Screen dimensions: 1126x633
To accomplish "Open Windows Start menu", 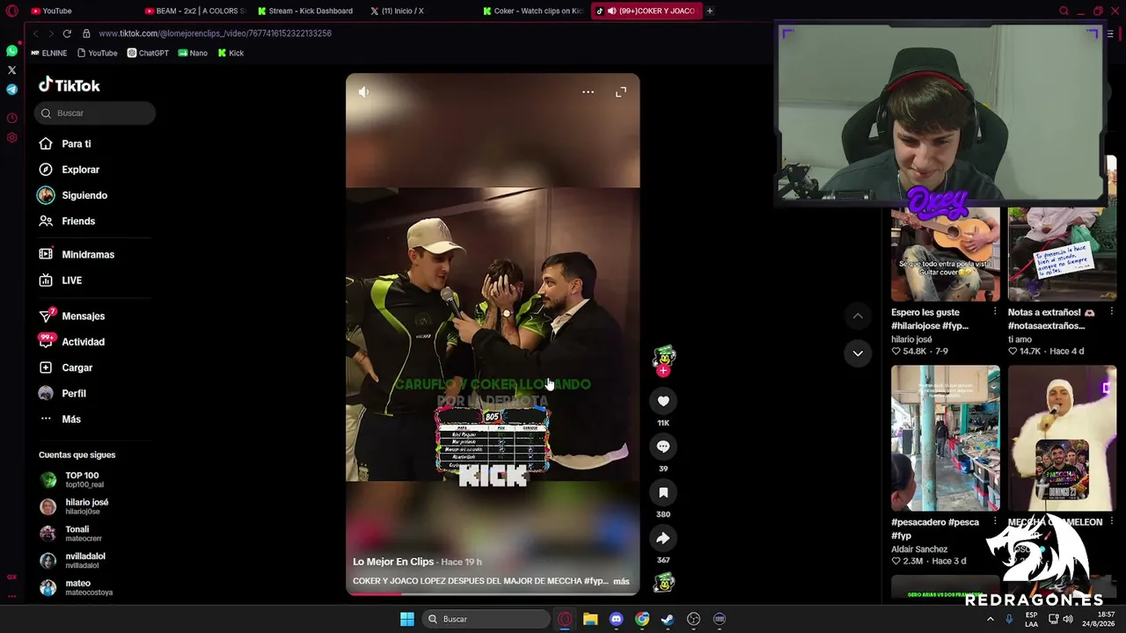I will [407, 619].
